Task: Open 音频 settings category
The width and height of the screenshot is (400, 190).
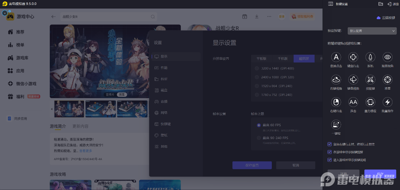Action: [x=176, y=102]
